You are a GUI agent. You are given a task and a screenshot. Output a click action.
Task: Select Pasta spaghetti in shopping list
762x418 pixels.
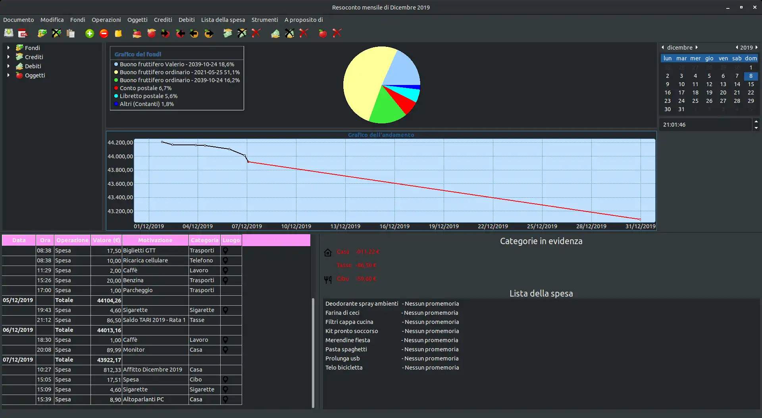click(346, 349)
